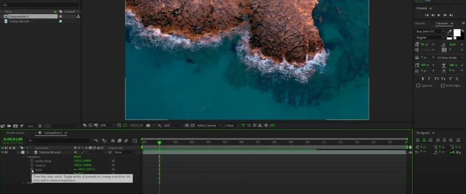Select Faux Italic text style
The width and height of the screenshot is (466, 194).
429,78
